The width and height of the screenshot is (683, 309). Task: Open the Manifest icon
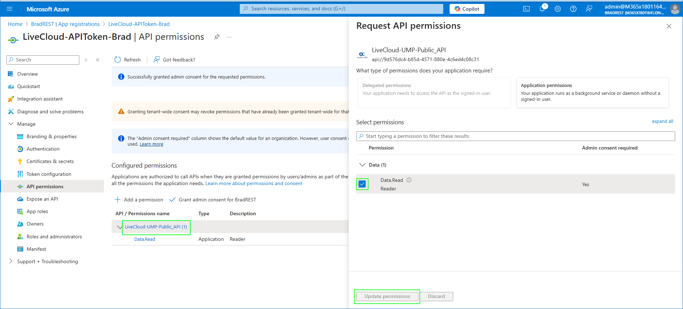20,249
